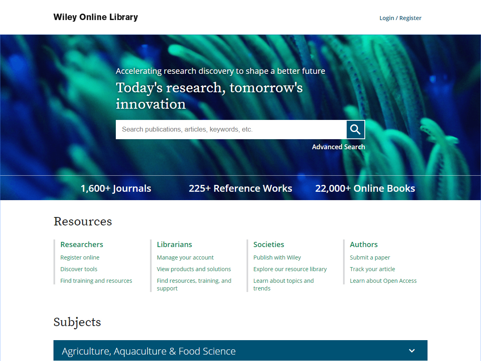Open View products and solutions
Image resolution: width=481 pixels, height=361 pixels.
(x=194, y=269)
